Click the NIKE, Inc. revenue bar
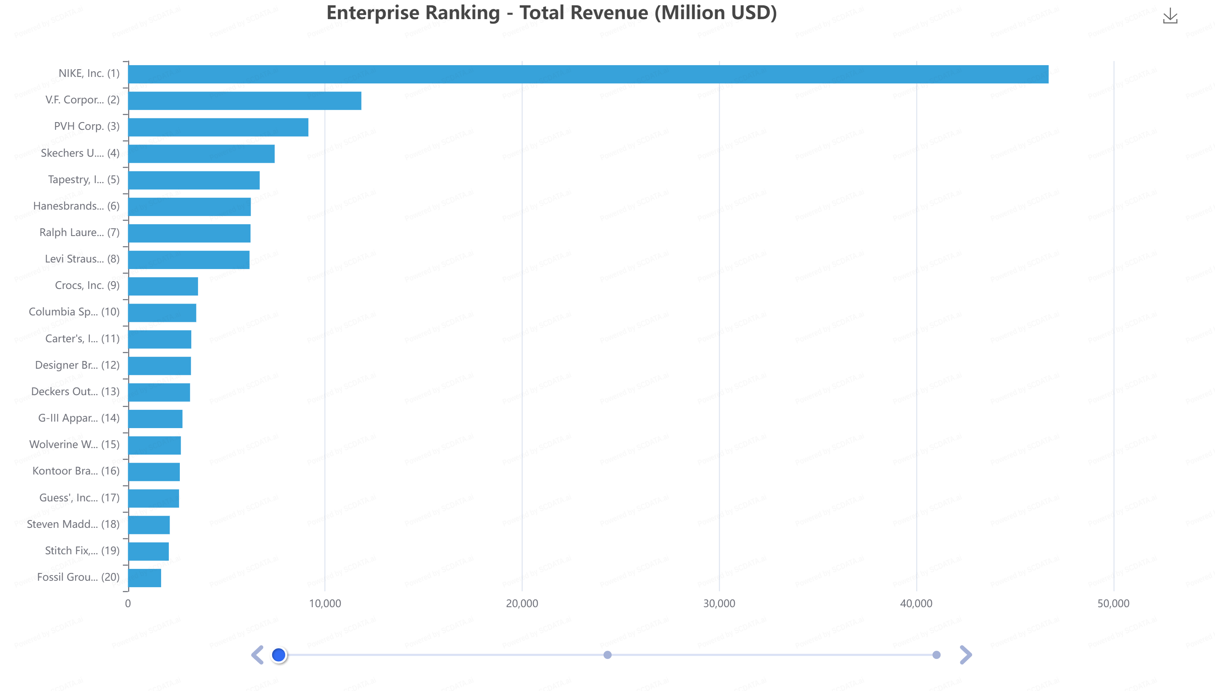This screenshot has width=1215, height=691. [588, 74]
